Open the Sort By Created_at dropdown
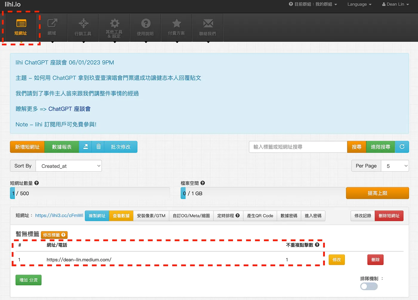 click(x=69, y=166)
